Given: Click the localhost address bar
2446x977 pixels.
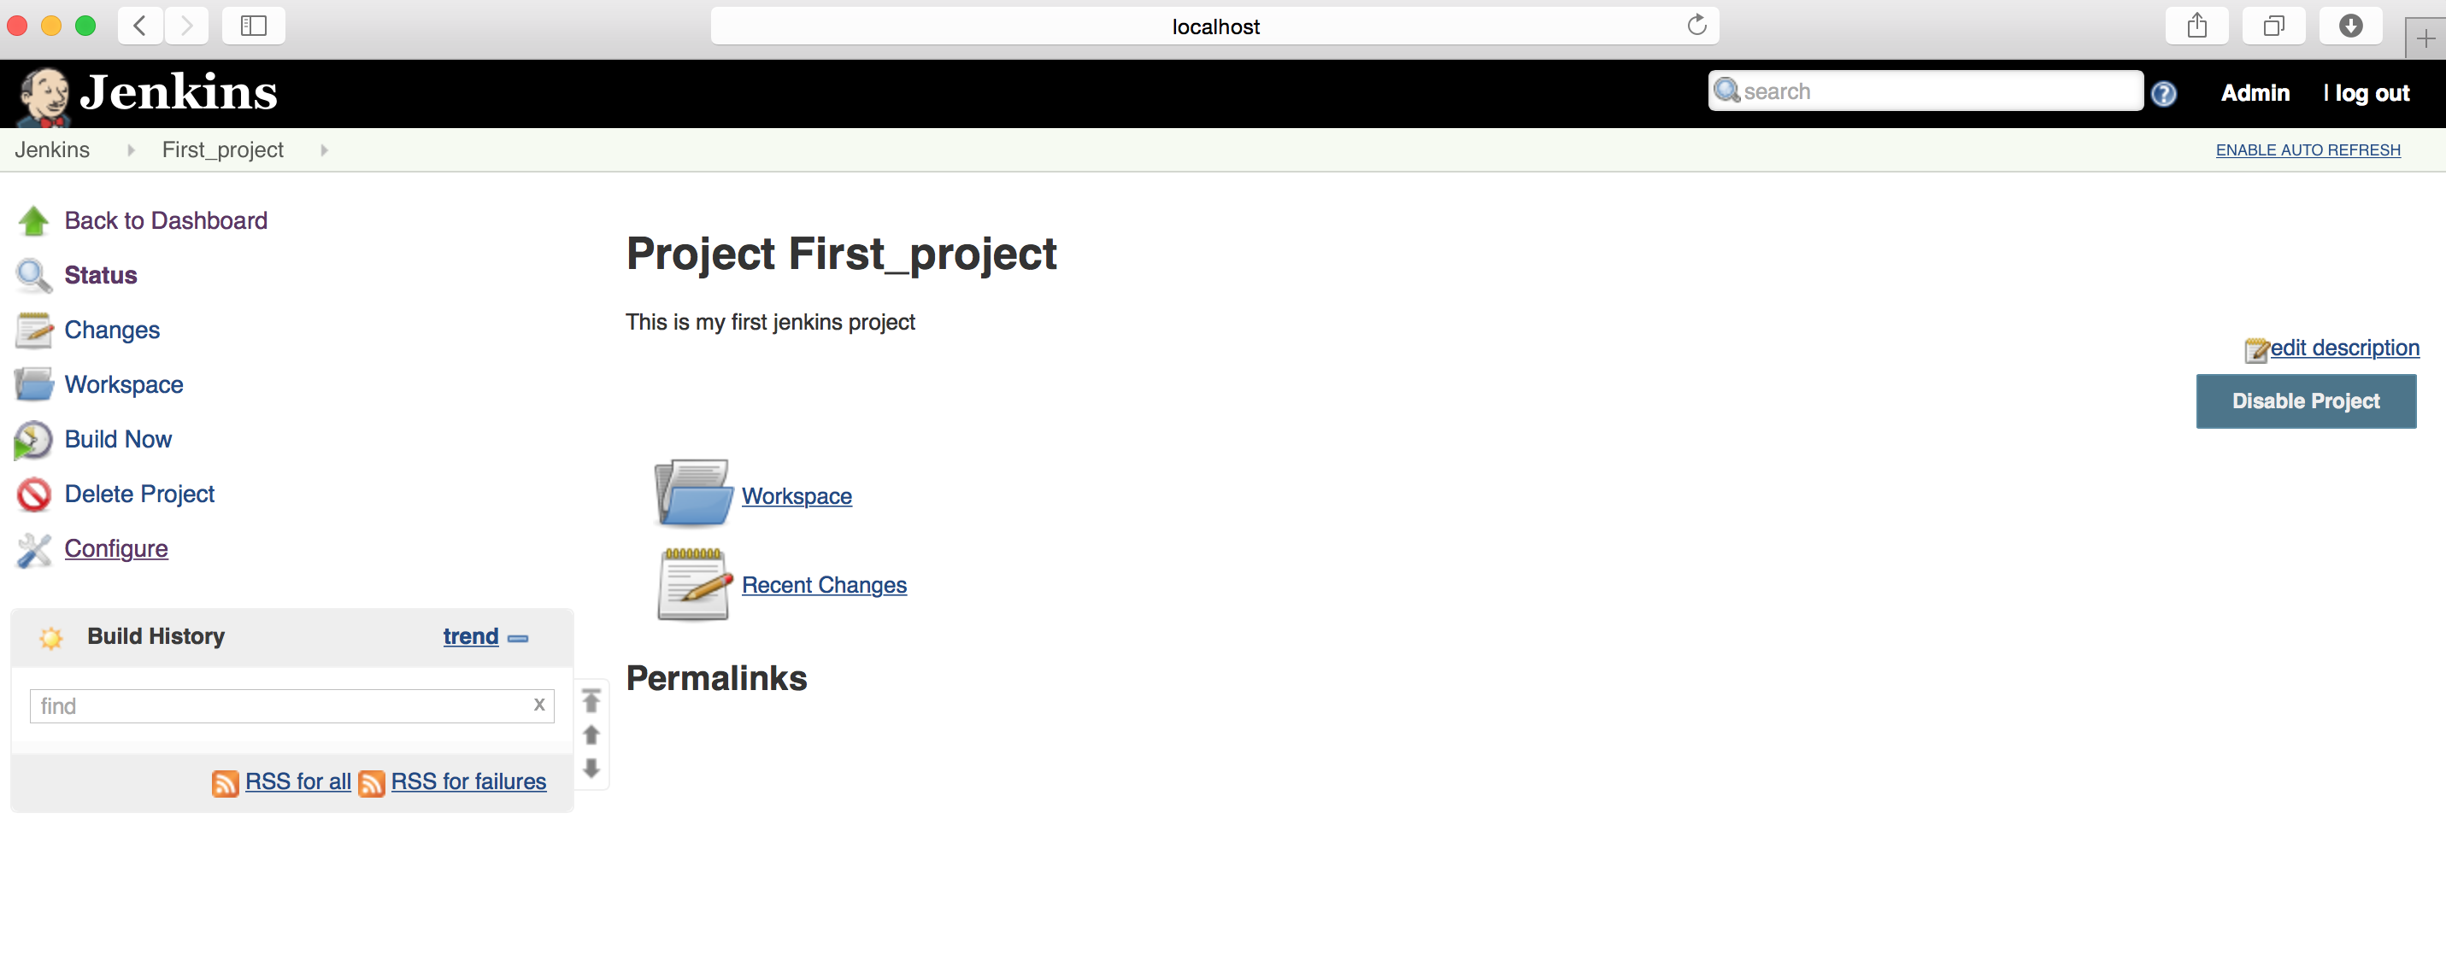Looking at the screenshot, I should pos(1214,26).
